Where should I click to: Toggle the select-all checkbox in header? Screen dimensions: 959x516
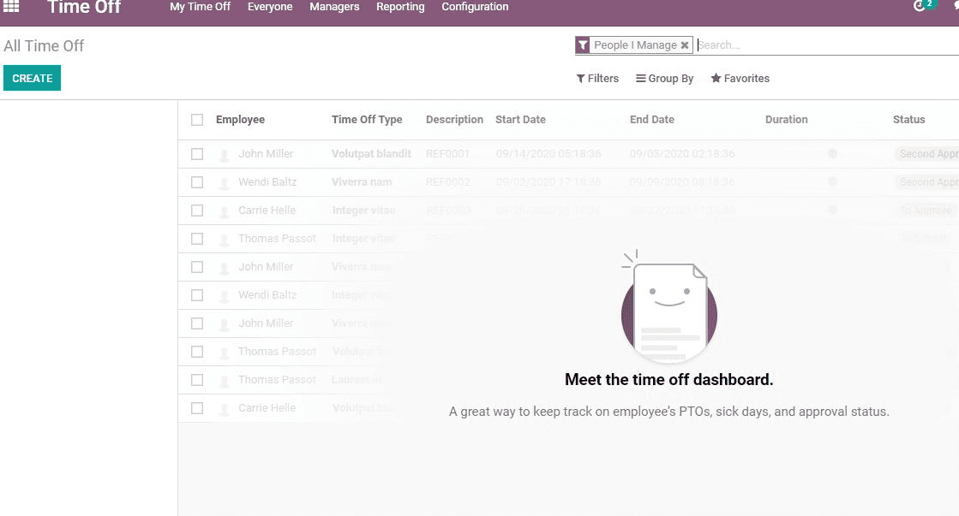[x=197, y=120]
